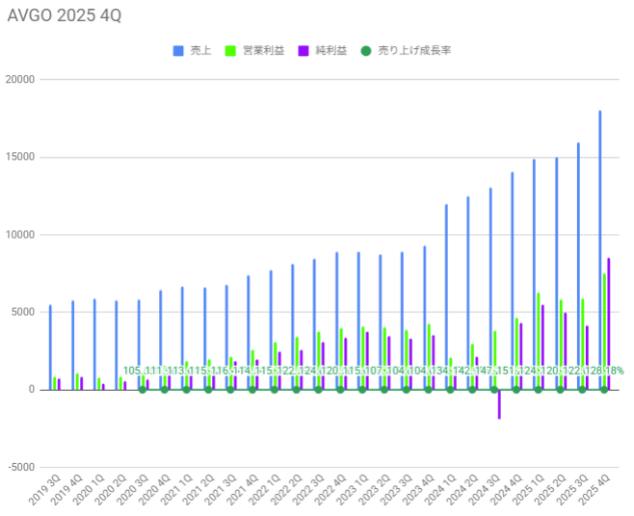Viewport: 634px width, 516px height.
Task: Click the light green 営業利益 legend swatch
Action: (230, 51)
